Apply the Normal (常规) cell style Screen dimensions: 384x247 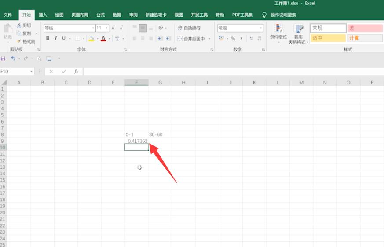(x=328, y=28)
